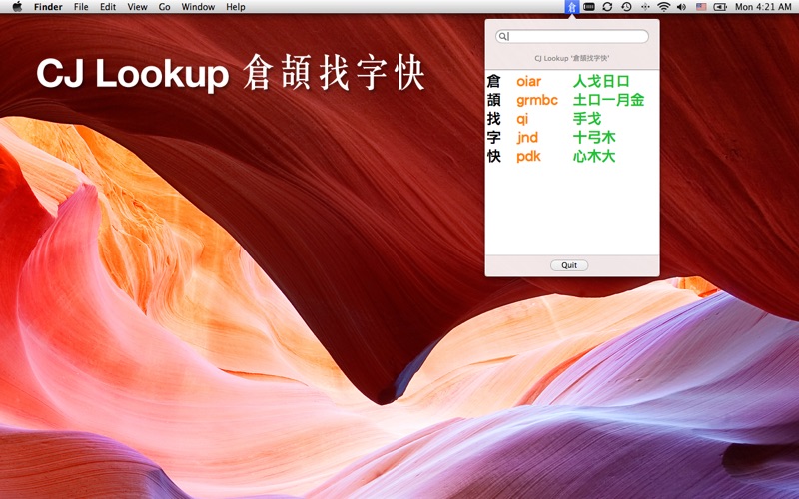
Task: Open the volume control menu
Action: pos(682,7)
